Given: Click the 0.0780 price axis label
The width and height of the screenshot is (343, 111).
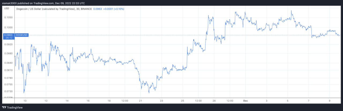Looking at the screenshot, I should coord(9,78).
